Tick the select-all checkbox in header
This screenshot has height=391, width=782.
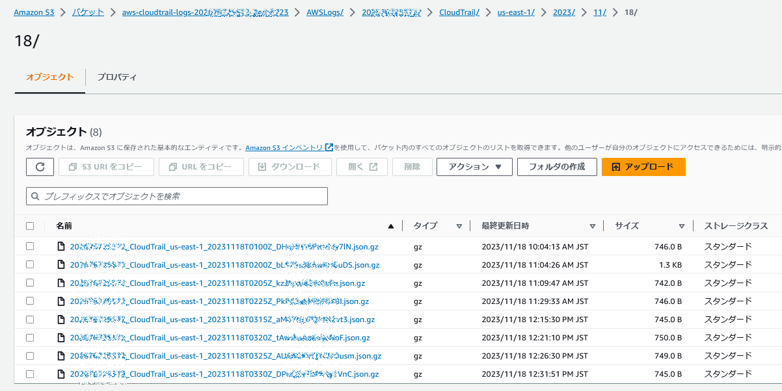[x=30, y=226]
